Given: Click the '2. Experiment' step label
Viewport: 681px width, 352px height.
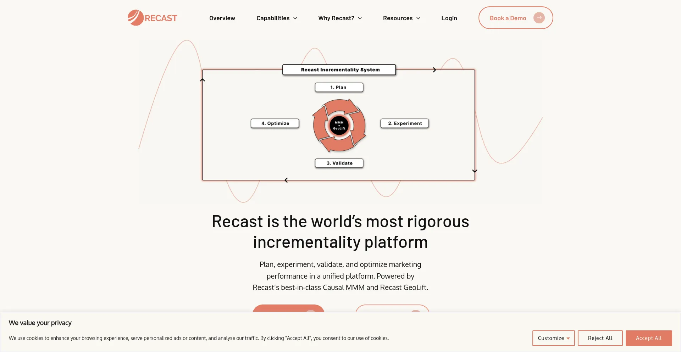Looking at the screenshot, I should tap(404, 123).
